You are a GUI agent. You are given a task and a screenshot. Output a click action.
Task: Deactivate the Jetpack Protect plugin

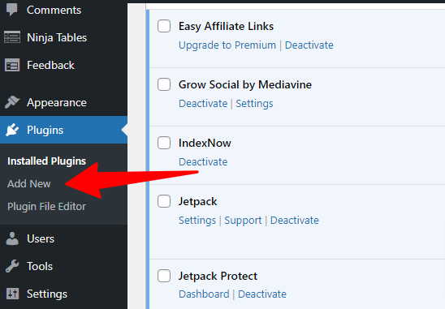[262, 294]
